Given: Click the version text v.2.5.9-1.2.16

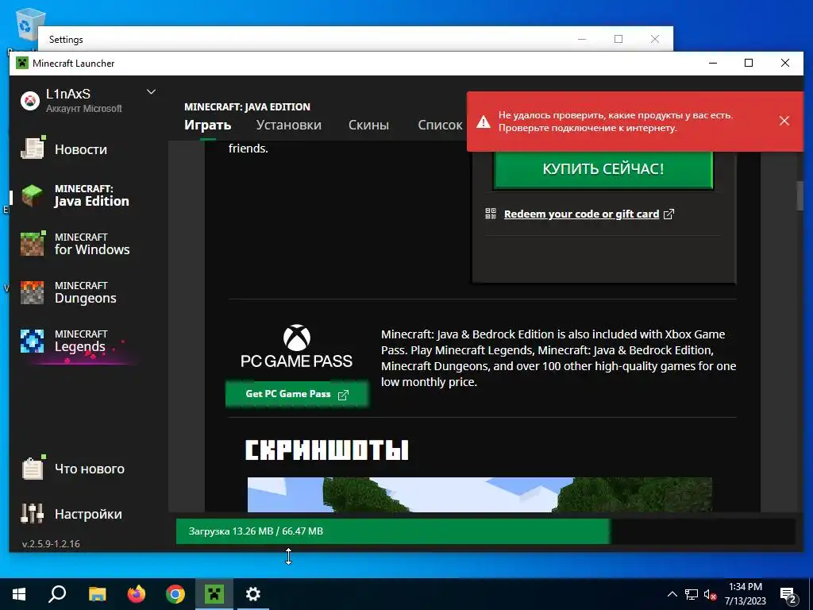Looking at the screenshot, I should tap(51, 543).
